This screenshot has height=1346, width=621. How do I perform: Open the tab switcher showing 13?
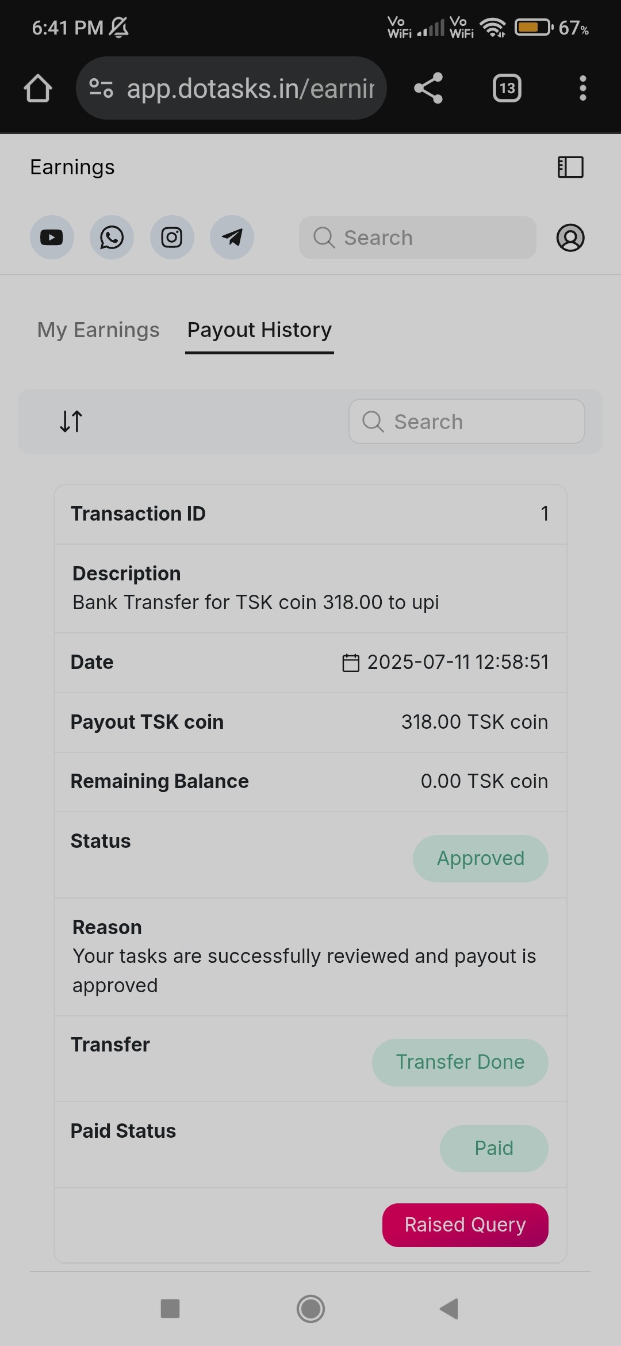pyautogui.click(x=507, y=88)
